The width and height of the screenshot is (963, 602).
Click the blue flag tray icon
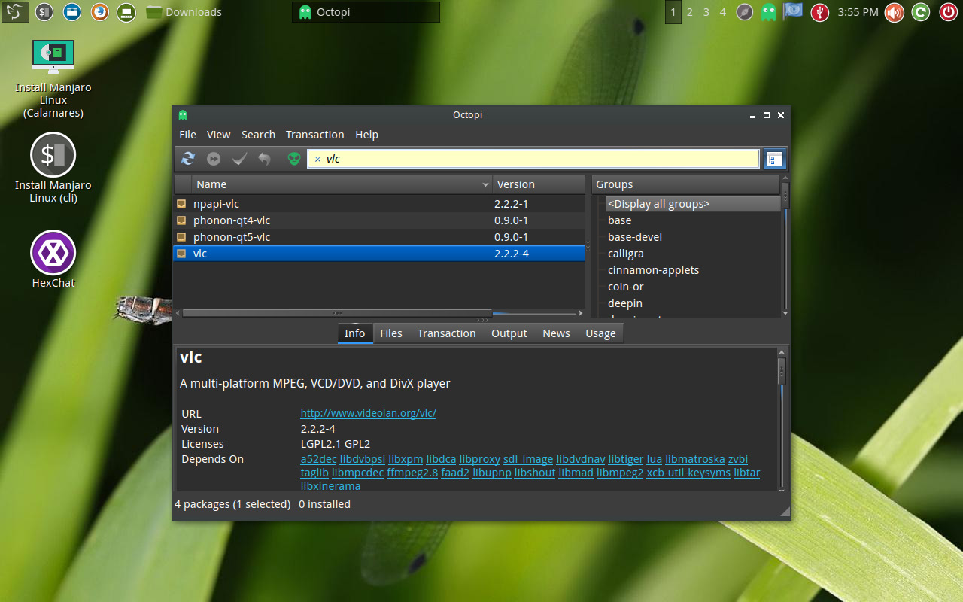793,11
